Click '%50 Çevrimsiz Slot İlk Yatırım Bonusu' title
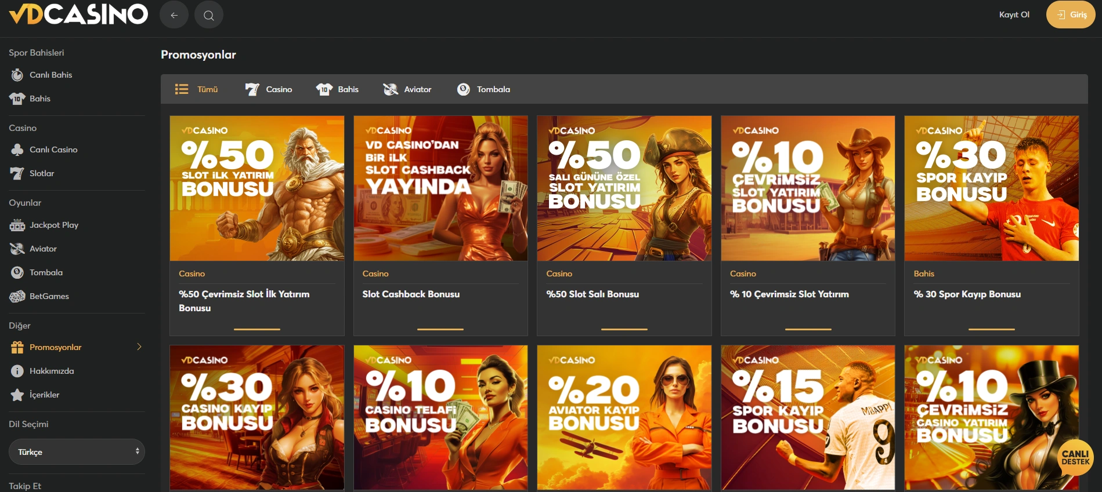 [244, 301]
